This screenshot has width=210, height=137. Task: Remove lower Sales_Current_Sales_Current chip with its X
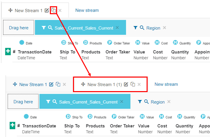pos(122,102)
